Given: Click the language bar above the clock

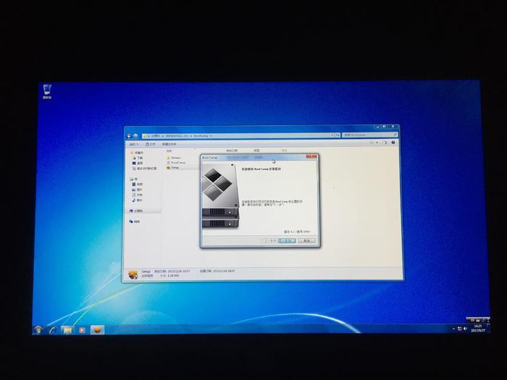Looking at the screenshot, I should click(x=478, y=320).
